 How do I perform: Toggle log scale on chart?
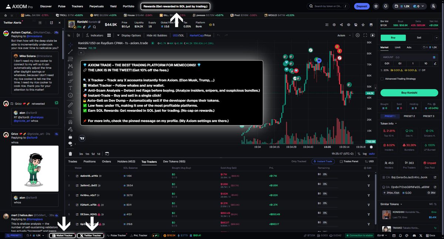365,154
